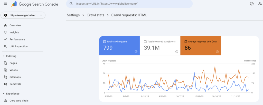This screenshot has width=263, height=105.
Task: Click help icon on Average response time card
Action: (x=217, y=51)
